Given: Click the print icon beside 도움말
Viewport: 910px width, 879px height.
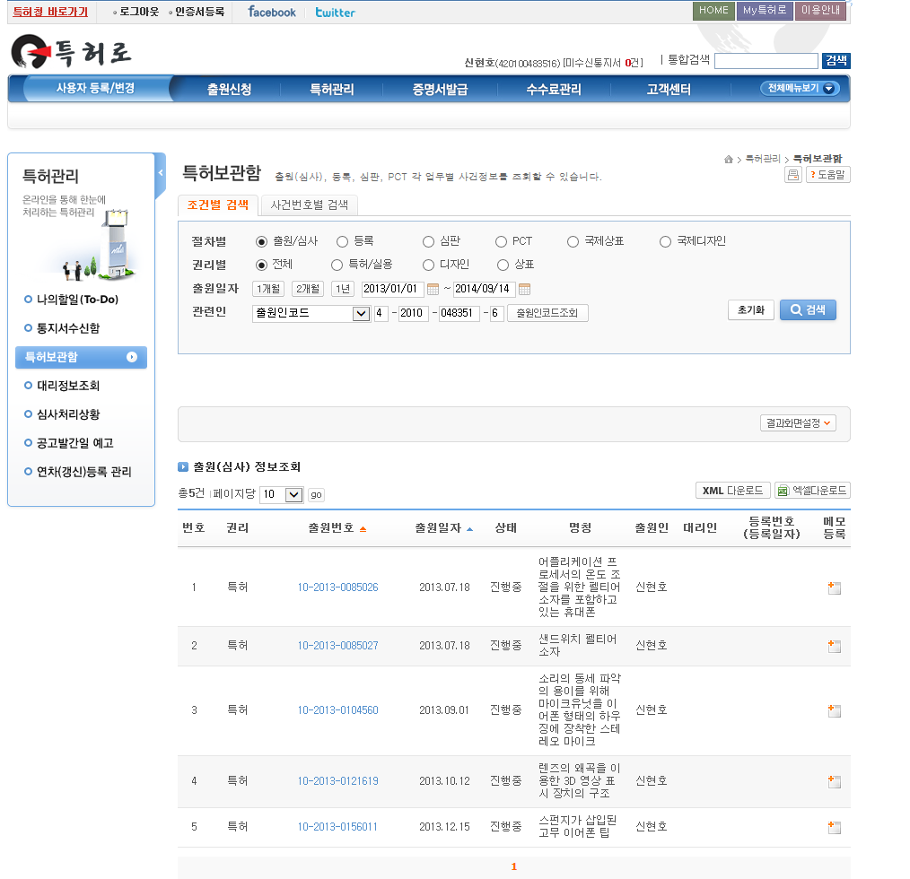Looking at the screenshot, I should (793, 175).
